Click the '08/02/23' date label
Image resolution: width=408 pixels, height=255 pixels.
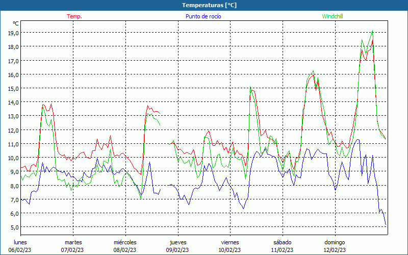tap(124, 250)
